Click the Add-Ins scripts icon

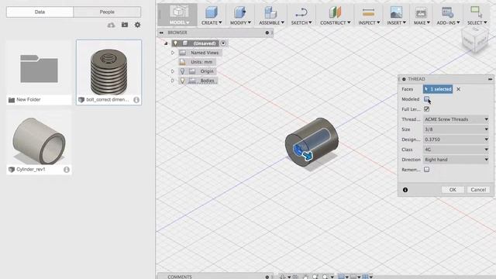[447, 12]
